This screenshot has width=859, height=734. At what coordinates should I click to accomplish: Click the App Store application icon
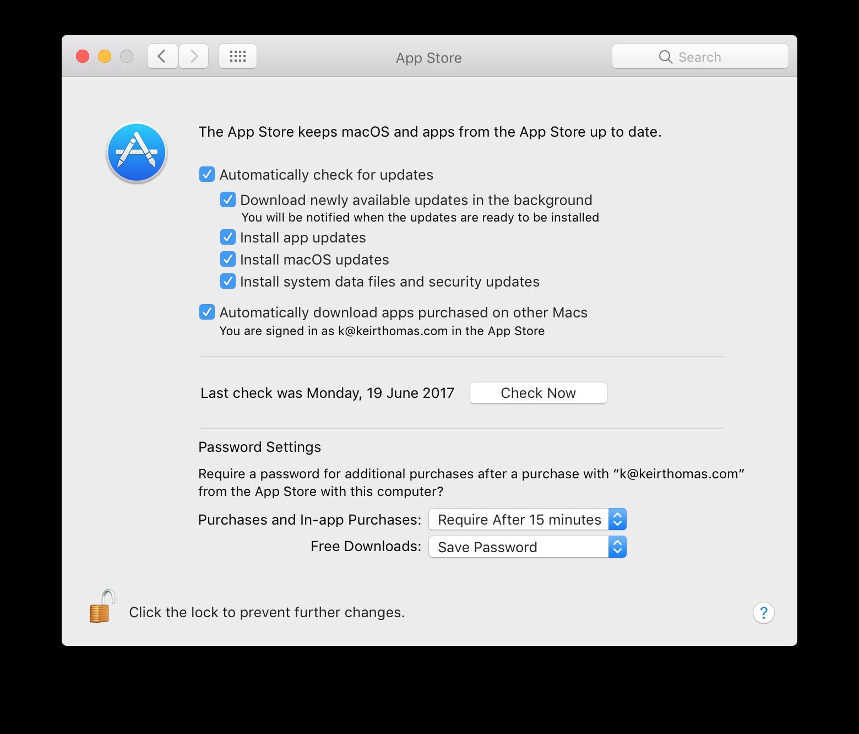tap(136, 152)
